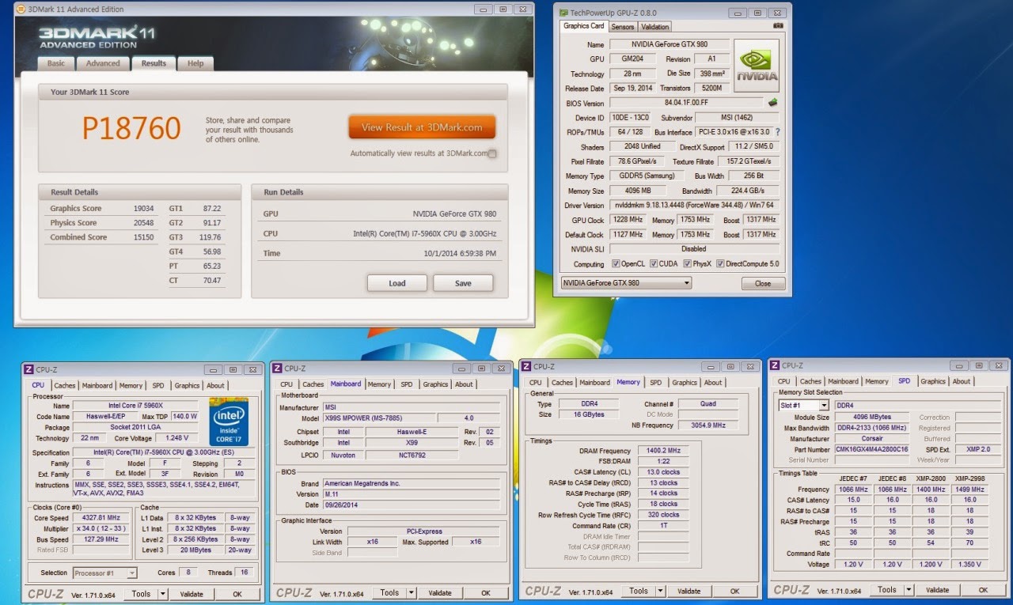Click the Close button in GPU-Z

(x=763, y=283)
